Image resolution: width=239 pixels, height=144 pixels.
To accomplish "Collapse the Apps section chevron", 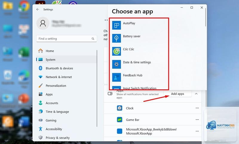I will tap(196, 94).
